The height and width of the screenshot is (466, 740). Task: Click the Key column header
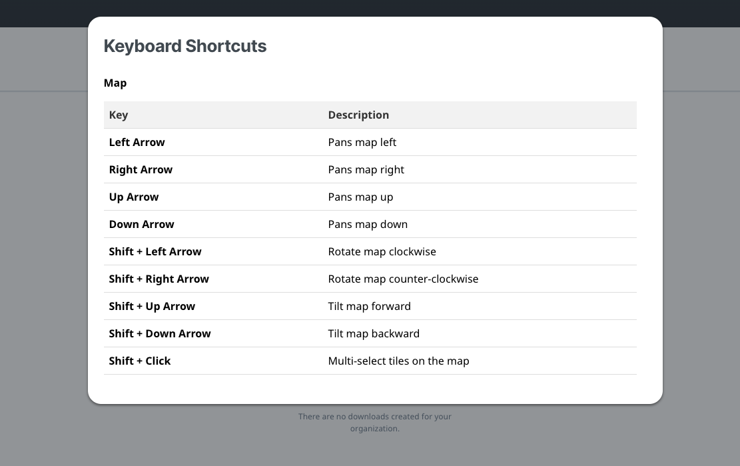pyautogui.click(x=119, y=115)
